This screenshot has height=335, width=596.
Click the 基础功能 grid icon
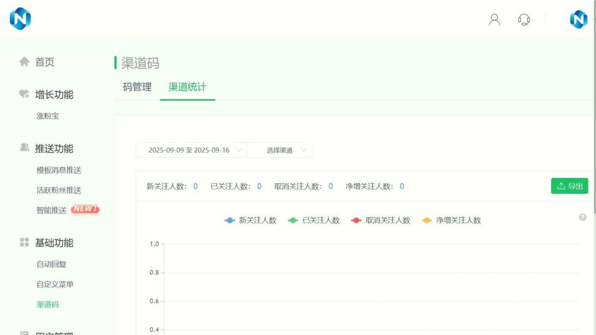[x=24, y=242]
